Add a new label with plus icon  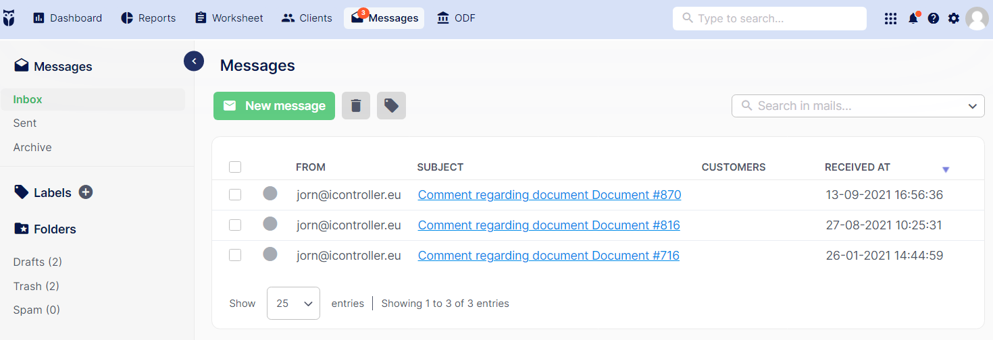click(x=86, y=192)
